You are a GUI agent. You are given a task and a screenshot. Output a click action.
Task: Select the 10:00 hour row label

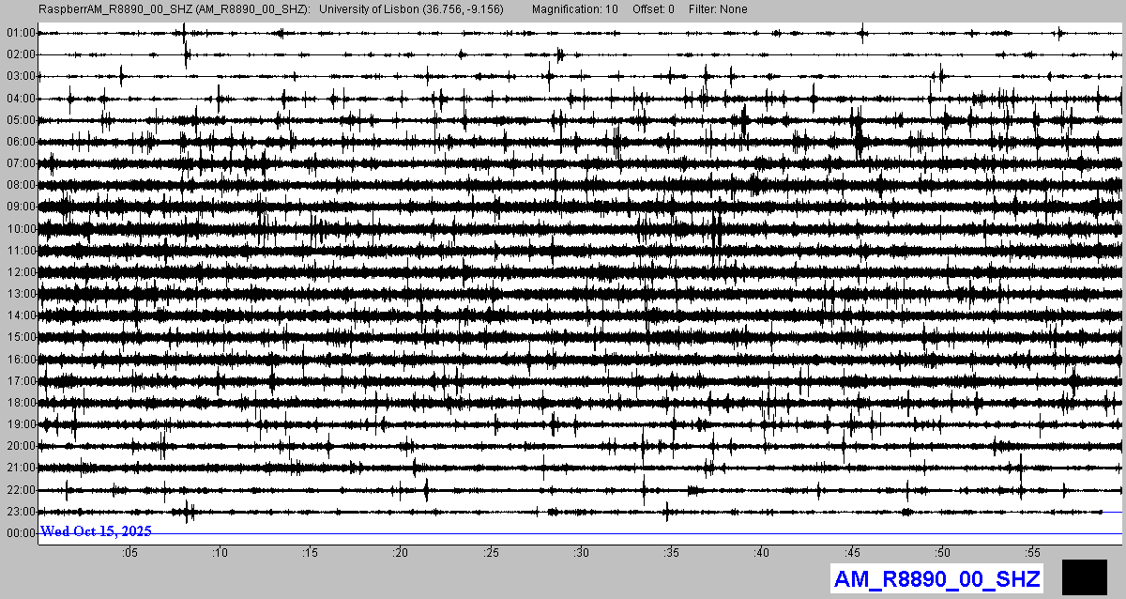pyautogui.click(x=21, y=229)
